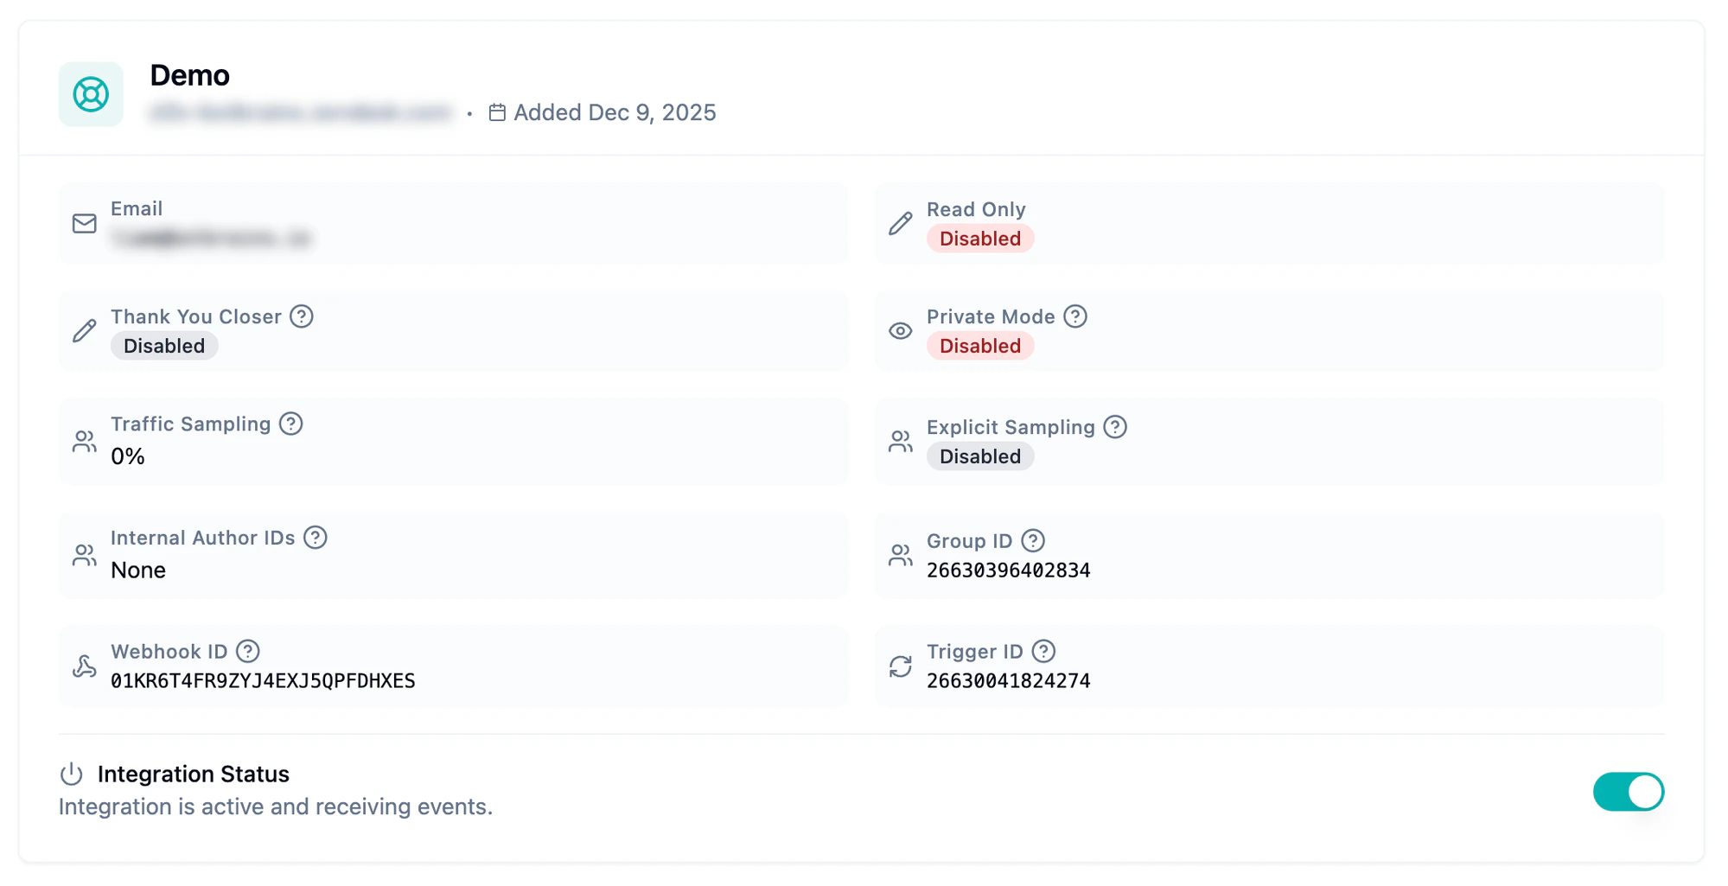Click 'Integration is active and receiving events' text

276,806
